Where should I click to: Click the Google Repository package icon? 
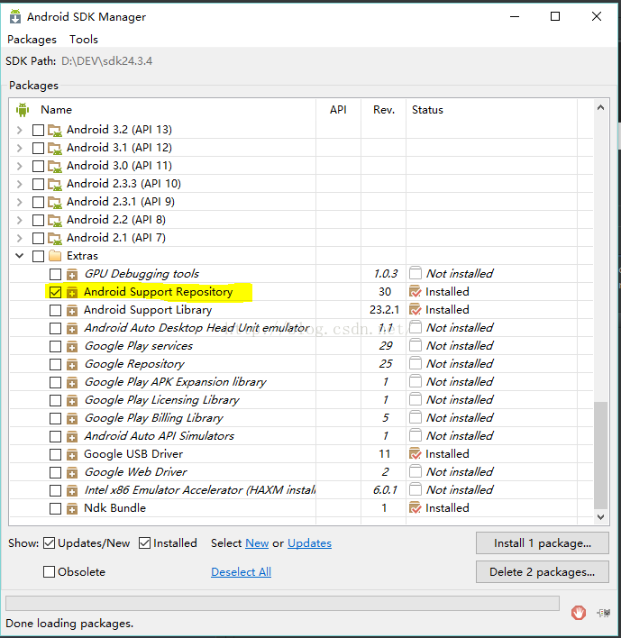(x=72, y=364)
